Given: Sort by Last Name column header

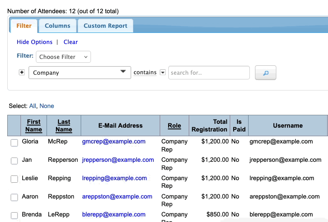Looking at the screenshot, I should [x=64, y=126].
